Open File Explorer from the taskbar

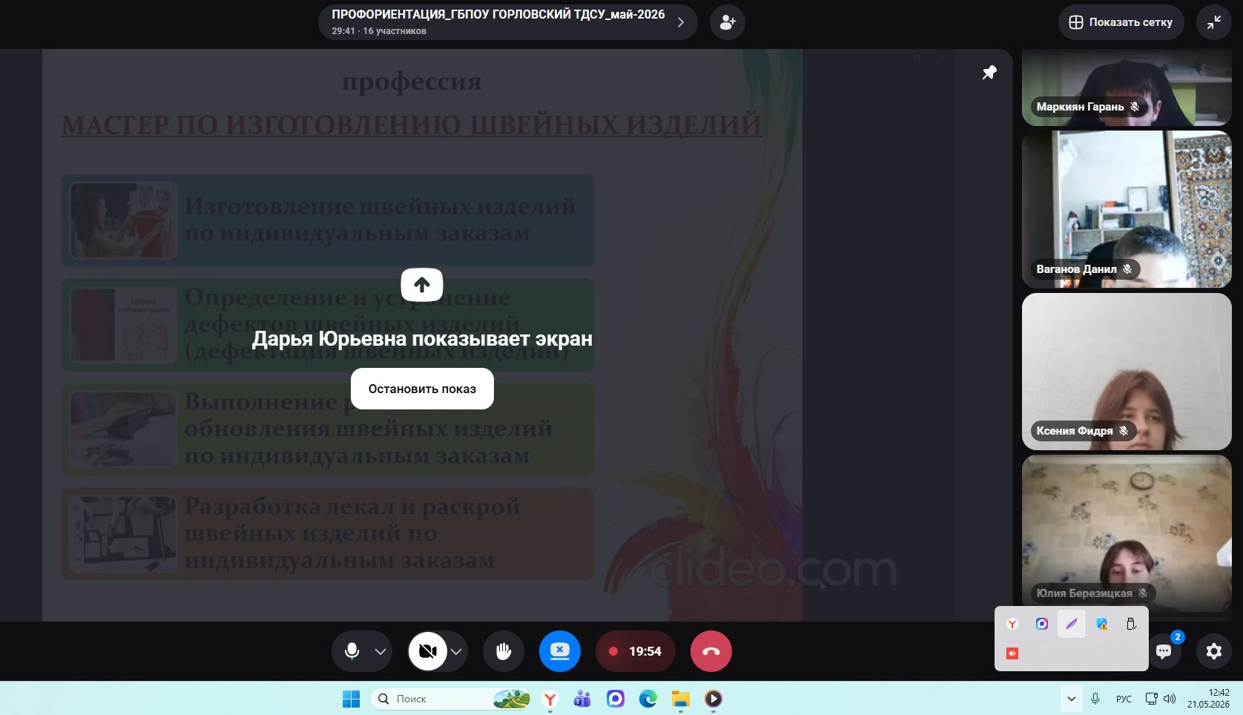pyautogui.click(x=680, y=699)
